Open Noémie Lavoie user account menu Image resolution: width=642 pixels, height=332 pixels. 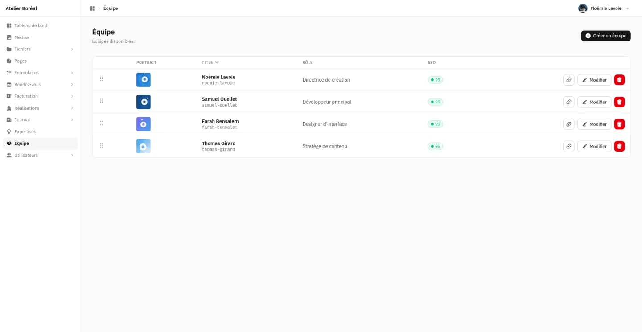pos(604,8)
